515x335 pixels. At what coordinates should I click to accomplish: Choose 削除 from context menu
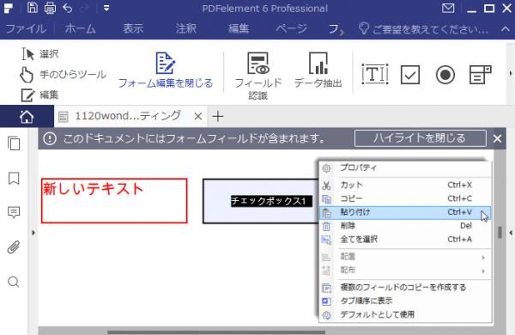click(x=405, y=226)
